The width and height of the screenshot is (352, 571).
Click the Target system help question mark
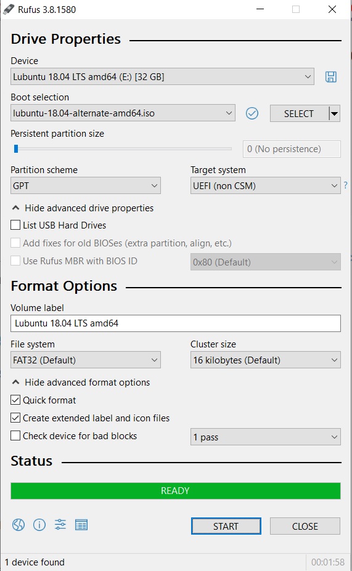click(345, 185)
